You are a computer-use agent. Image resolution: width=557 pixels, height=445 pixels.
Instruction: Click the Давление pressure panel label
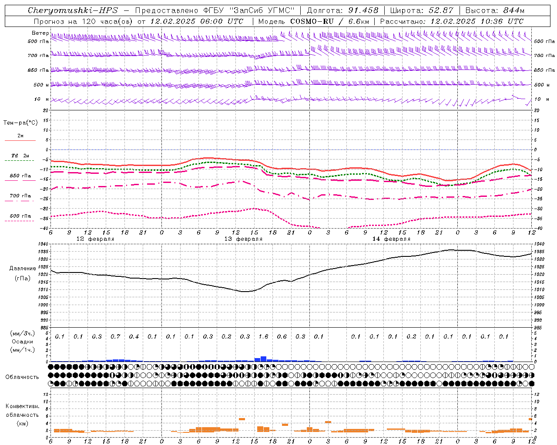pyautogui.click(x=23, y=269)
